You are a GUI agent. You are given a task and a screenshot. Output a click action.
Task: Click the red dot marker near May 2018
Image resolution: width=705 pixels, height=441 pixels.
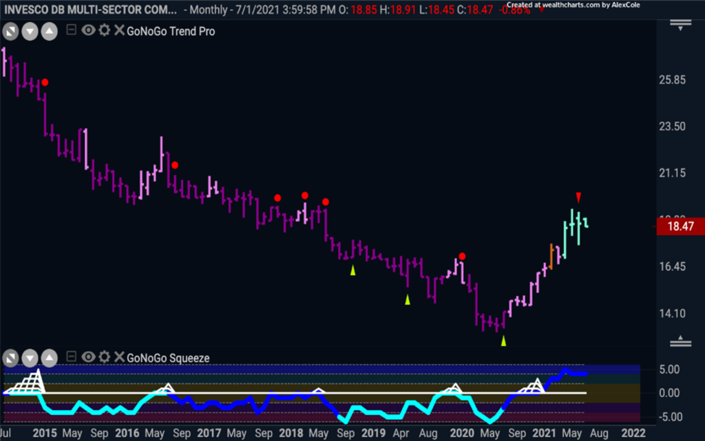326,202
